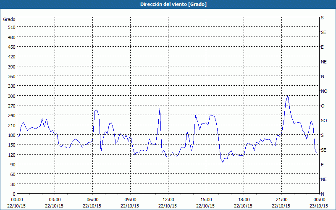Click the 'NO' compass label on right axis
This screenshot has height=210, width=336.
pyautogui.click(x=324, y=91)
